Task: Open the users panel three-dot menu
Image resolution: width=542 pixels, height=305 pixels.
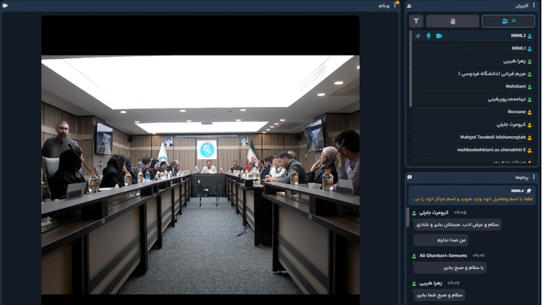Action: [535, 5]
